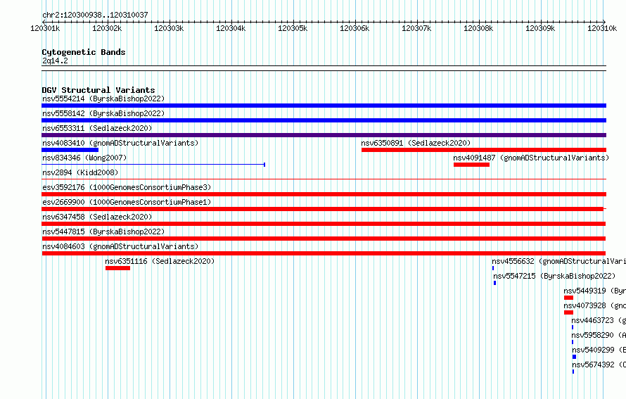Open nsv6351116 (Sedlazeck2020) label
The image size is (626, 399).
click(160, 261)
